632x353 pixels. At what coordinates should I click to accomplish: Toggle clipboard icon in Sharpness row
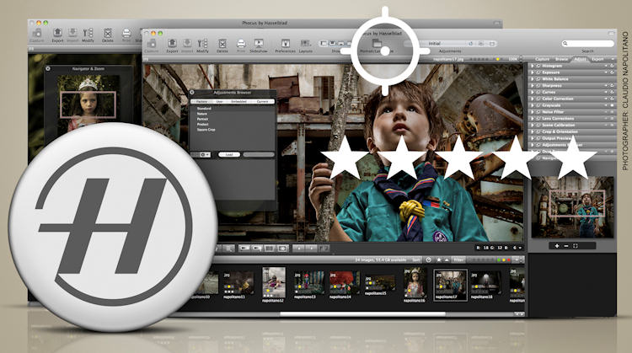point(612,85)
